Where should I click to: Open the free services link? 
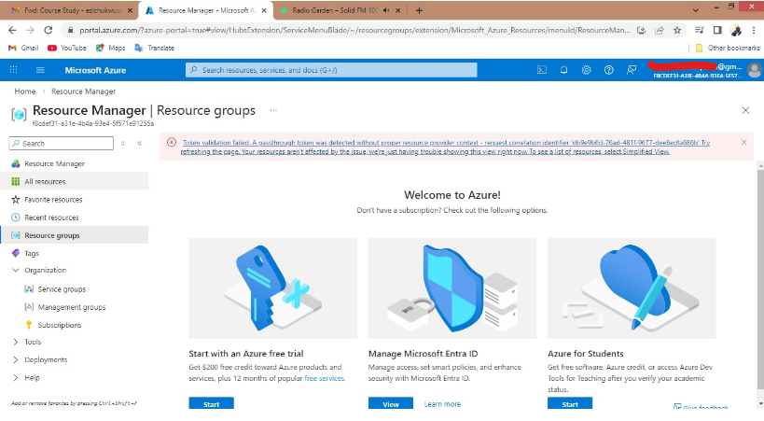[x=325, y=378]
